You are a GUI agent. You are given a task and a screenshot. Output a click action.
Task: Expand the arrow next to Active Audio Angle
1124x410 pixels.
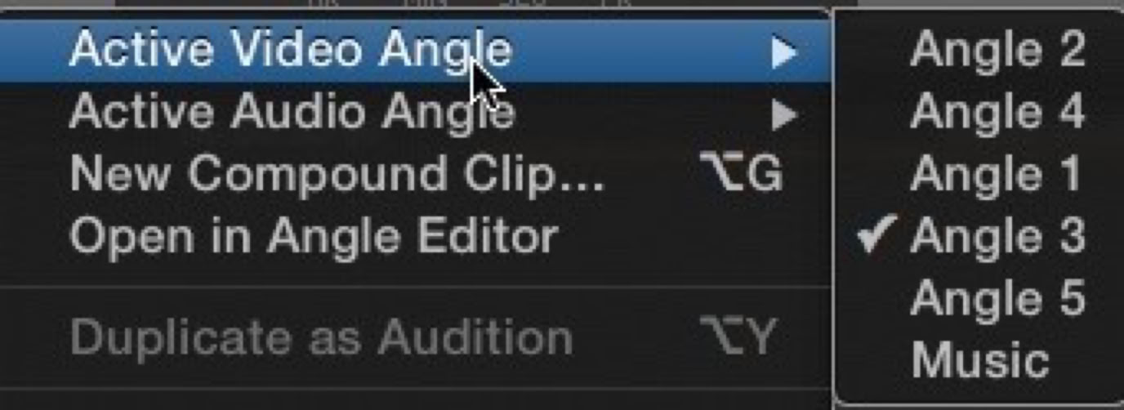tap(784, 115)
